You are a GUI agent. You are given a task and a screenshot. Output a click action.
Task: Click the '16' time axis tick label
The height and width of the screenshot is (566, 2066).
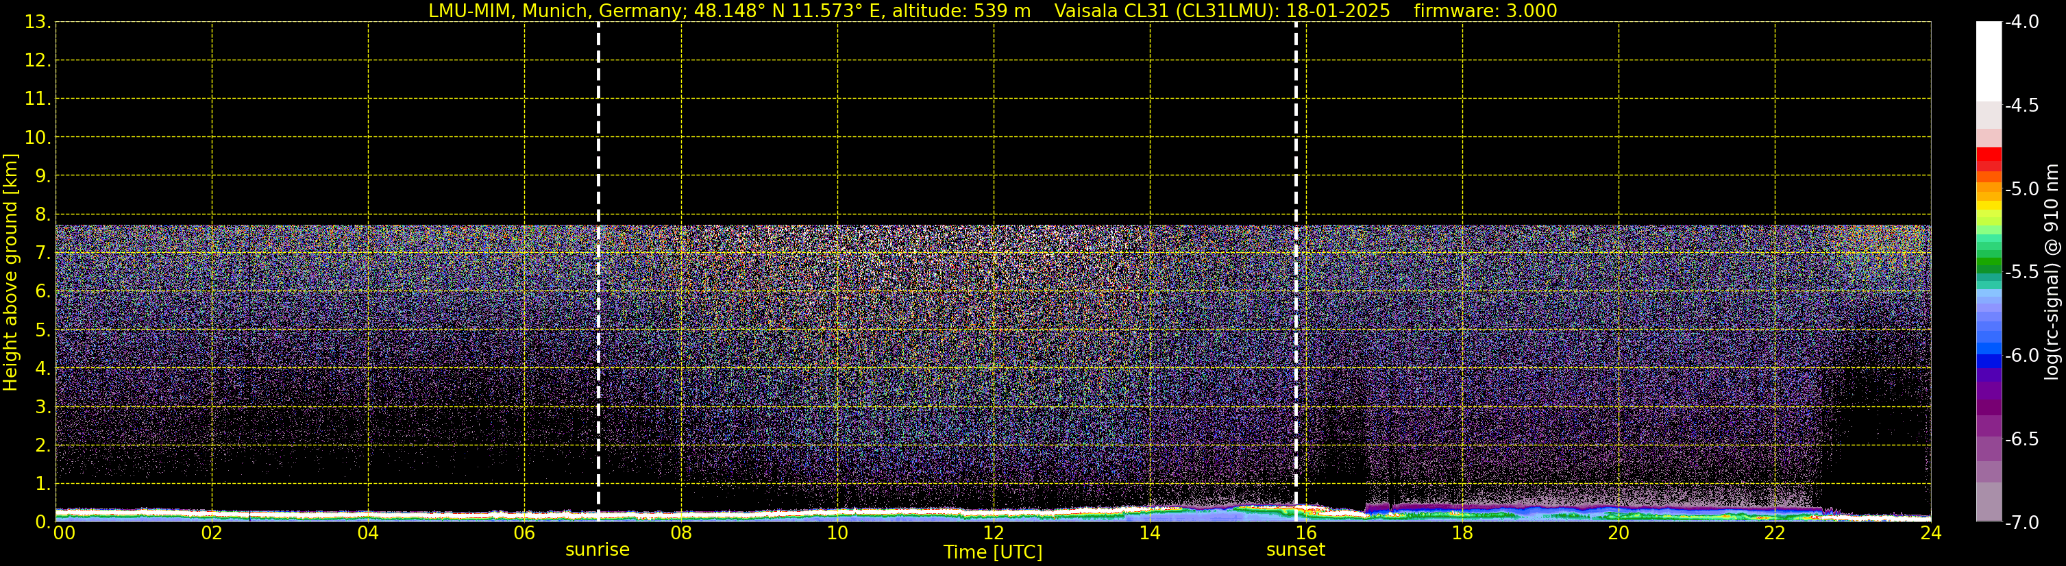tap(1305, 533)
